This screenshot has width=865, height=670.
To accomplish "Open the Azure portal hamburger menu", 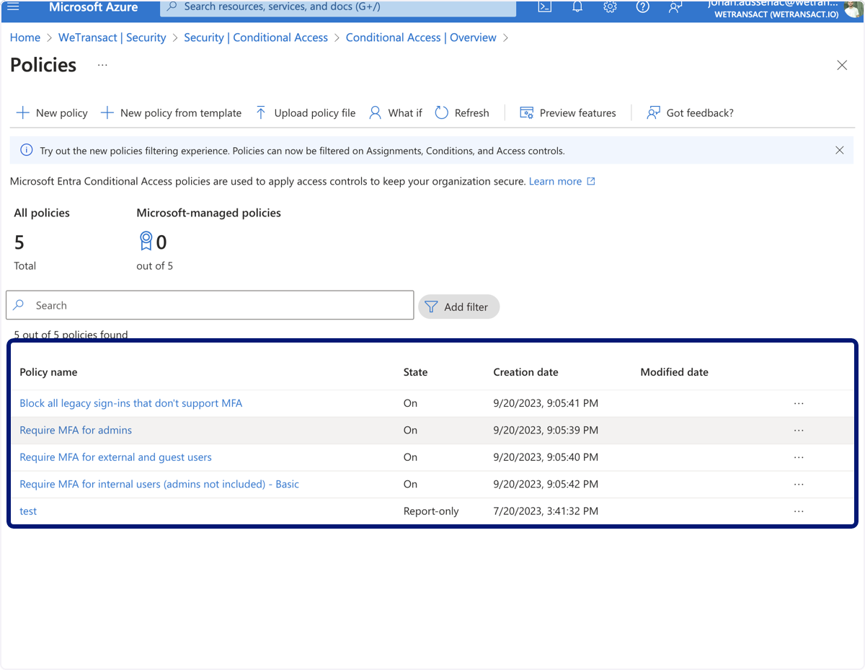I will point(13,6).
